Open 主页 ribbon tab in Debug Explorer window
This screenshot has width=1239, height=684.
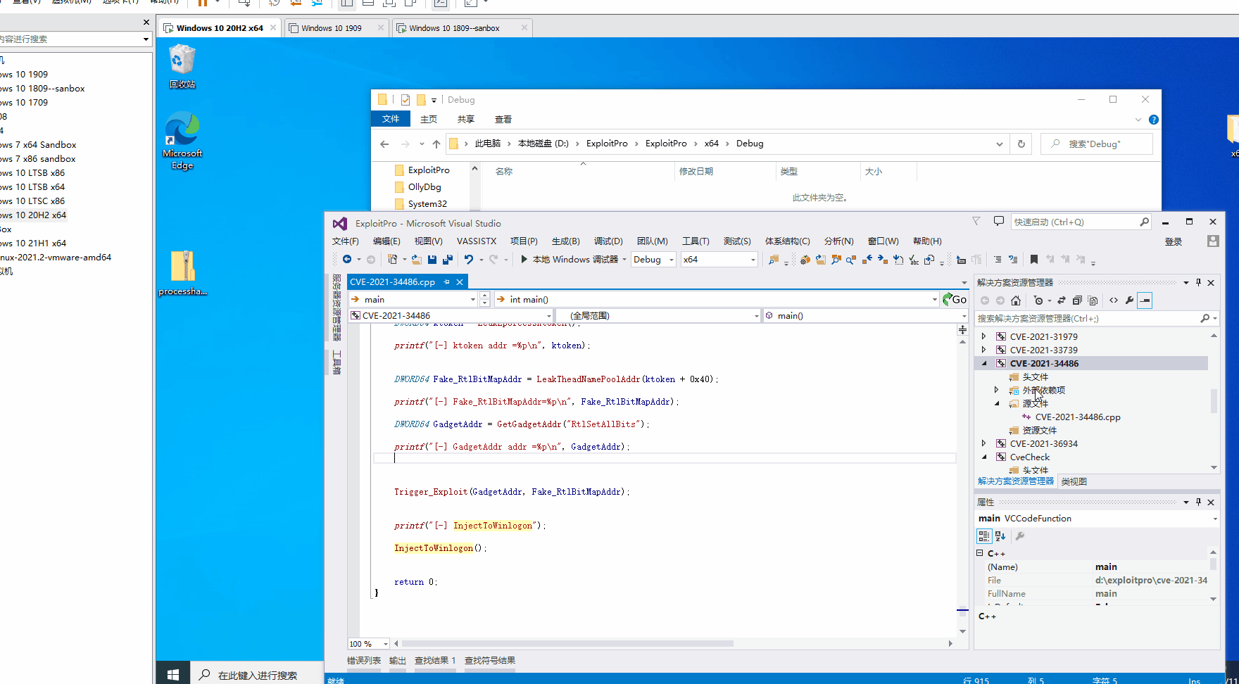429,119
